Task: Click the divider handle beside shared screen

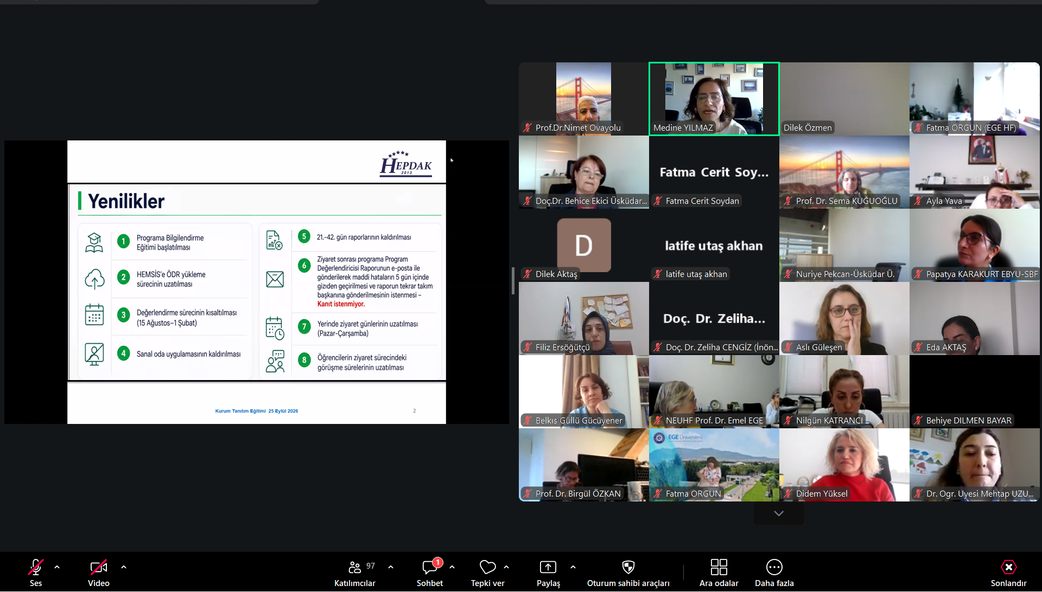Action: (513, 281)
